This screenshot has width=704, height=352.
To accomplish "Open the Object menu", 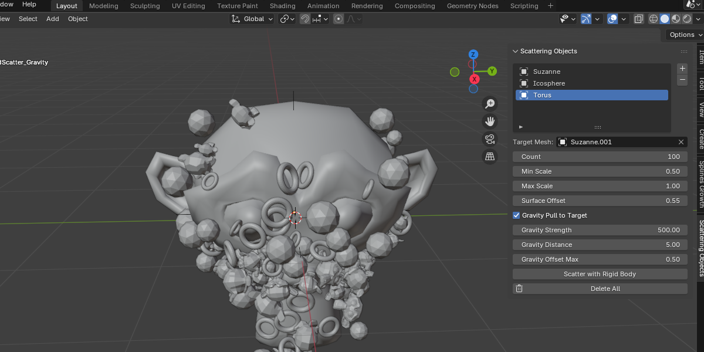I will point(78,19).
